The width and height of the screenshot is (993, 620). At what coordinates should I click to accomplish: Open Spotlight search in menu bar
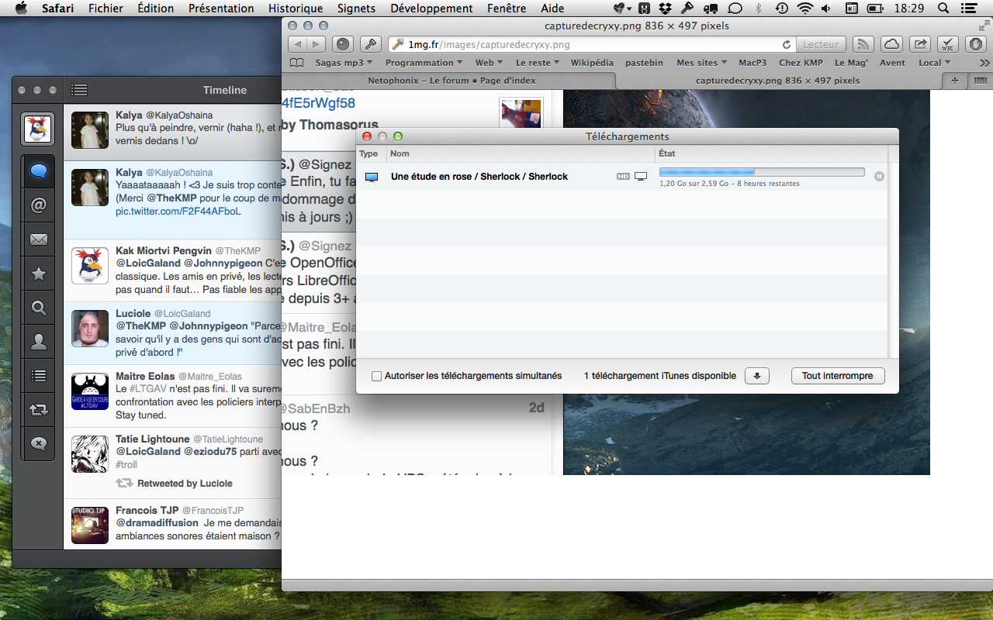(943, 9)
